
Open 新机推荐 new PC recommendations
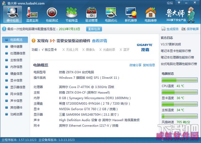pos(131,15)
